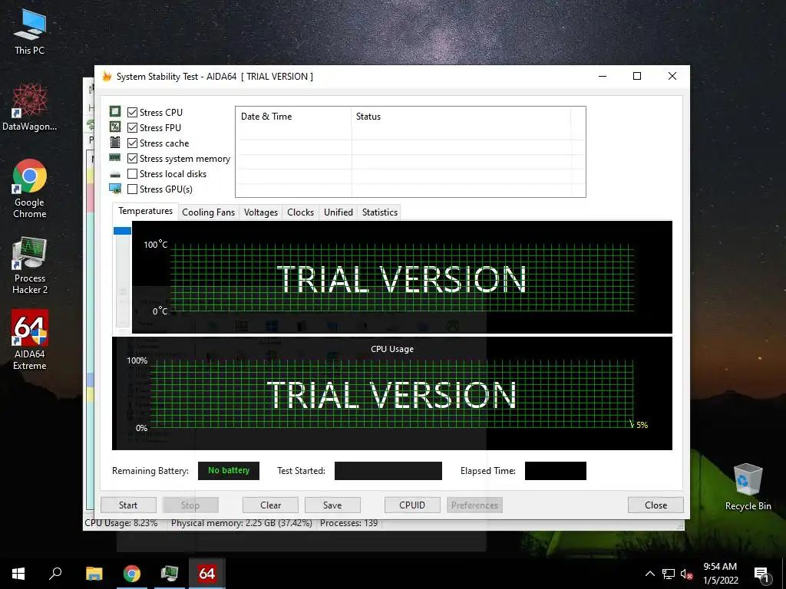Click the cache chip icon beside Stress cache
The height and width of the screenshot is (589, 786).
click(x=115, y=143)
